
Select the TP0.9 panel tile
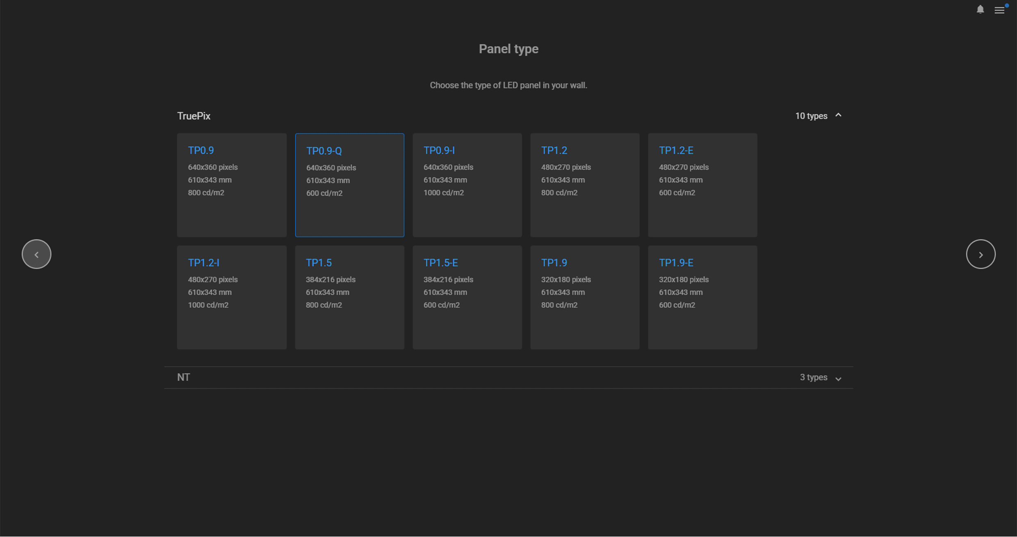click(x=231, y=185)
